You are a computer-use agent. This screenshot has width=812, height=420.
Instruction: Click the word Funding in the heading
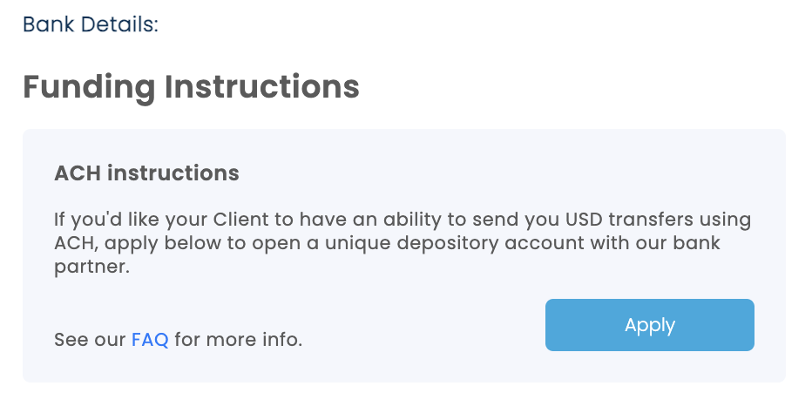[x=89, y=87]
